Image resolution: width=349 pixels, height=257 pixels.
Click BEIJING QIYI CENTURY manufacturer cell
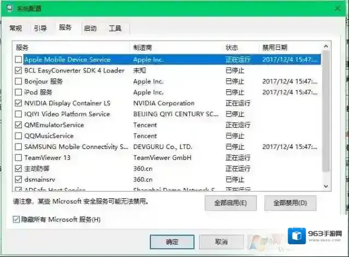(x=176, y=114)
